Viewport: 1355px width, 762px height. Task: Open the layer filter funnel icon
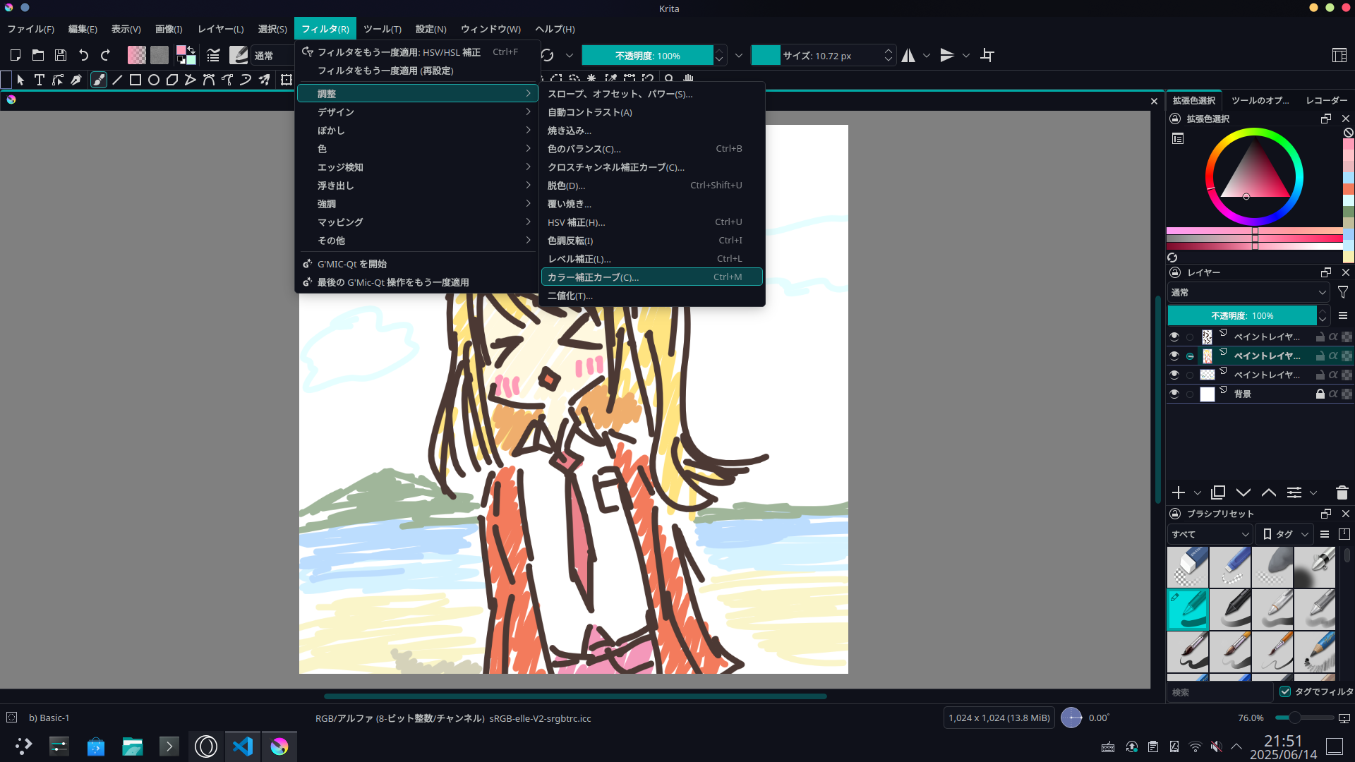pyautogui.click(x=1343, y=292)
